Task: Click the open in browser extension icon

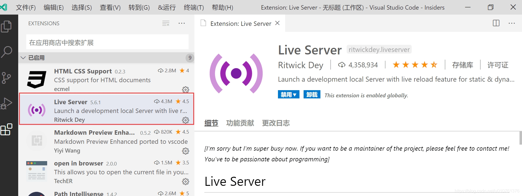Action: [37, 171]
